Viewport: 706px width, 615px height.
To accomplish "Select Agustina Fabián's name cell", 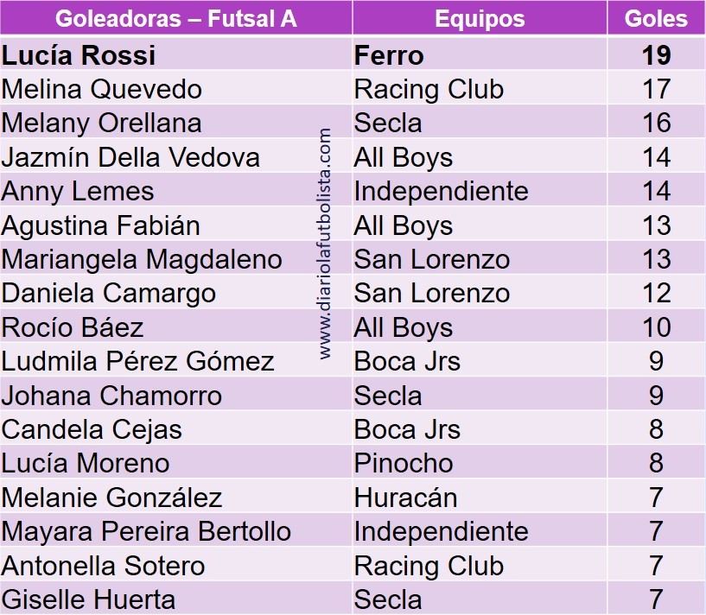I will pos(175,225).
